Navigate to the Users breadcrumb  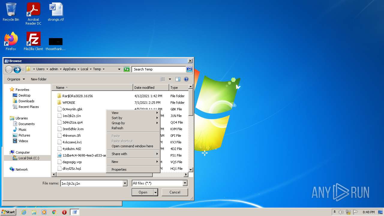pyautogui.click(x=40, y=69)
